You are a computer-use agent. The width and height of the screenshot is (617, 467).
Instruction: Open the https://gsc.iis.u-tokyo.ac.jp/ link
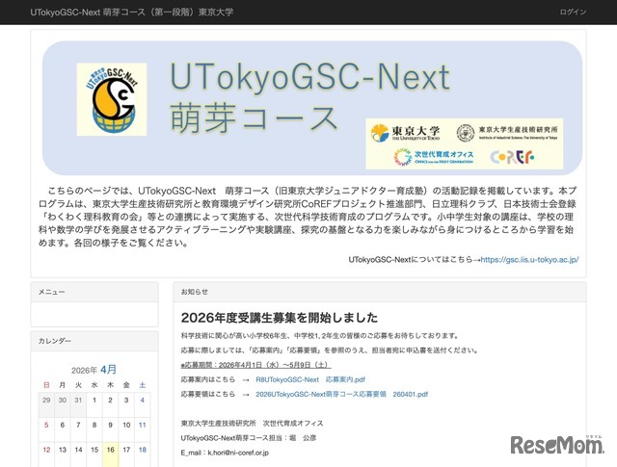pyautogui.click(x=529, y=259)
